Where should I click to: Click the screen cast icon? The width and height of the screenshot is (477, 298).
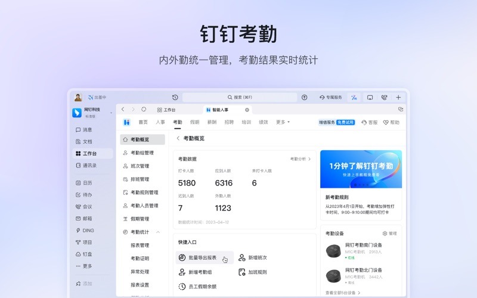[370, 98]
